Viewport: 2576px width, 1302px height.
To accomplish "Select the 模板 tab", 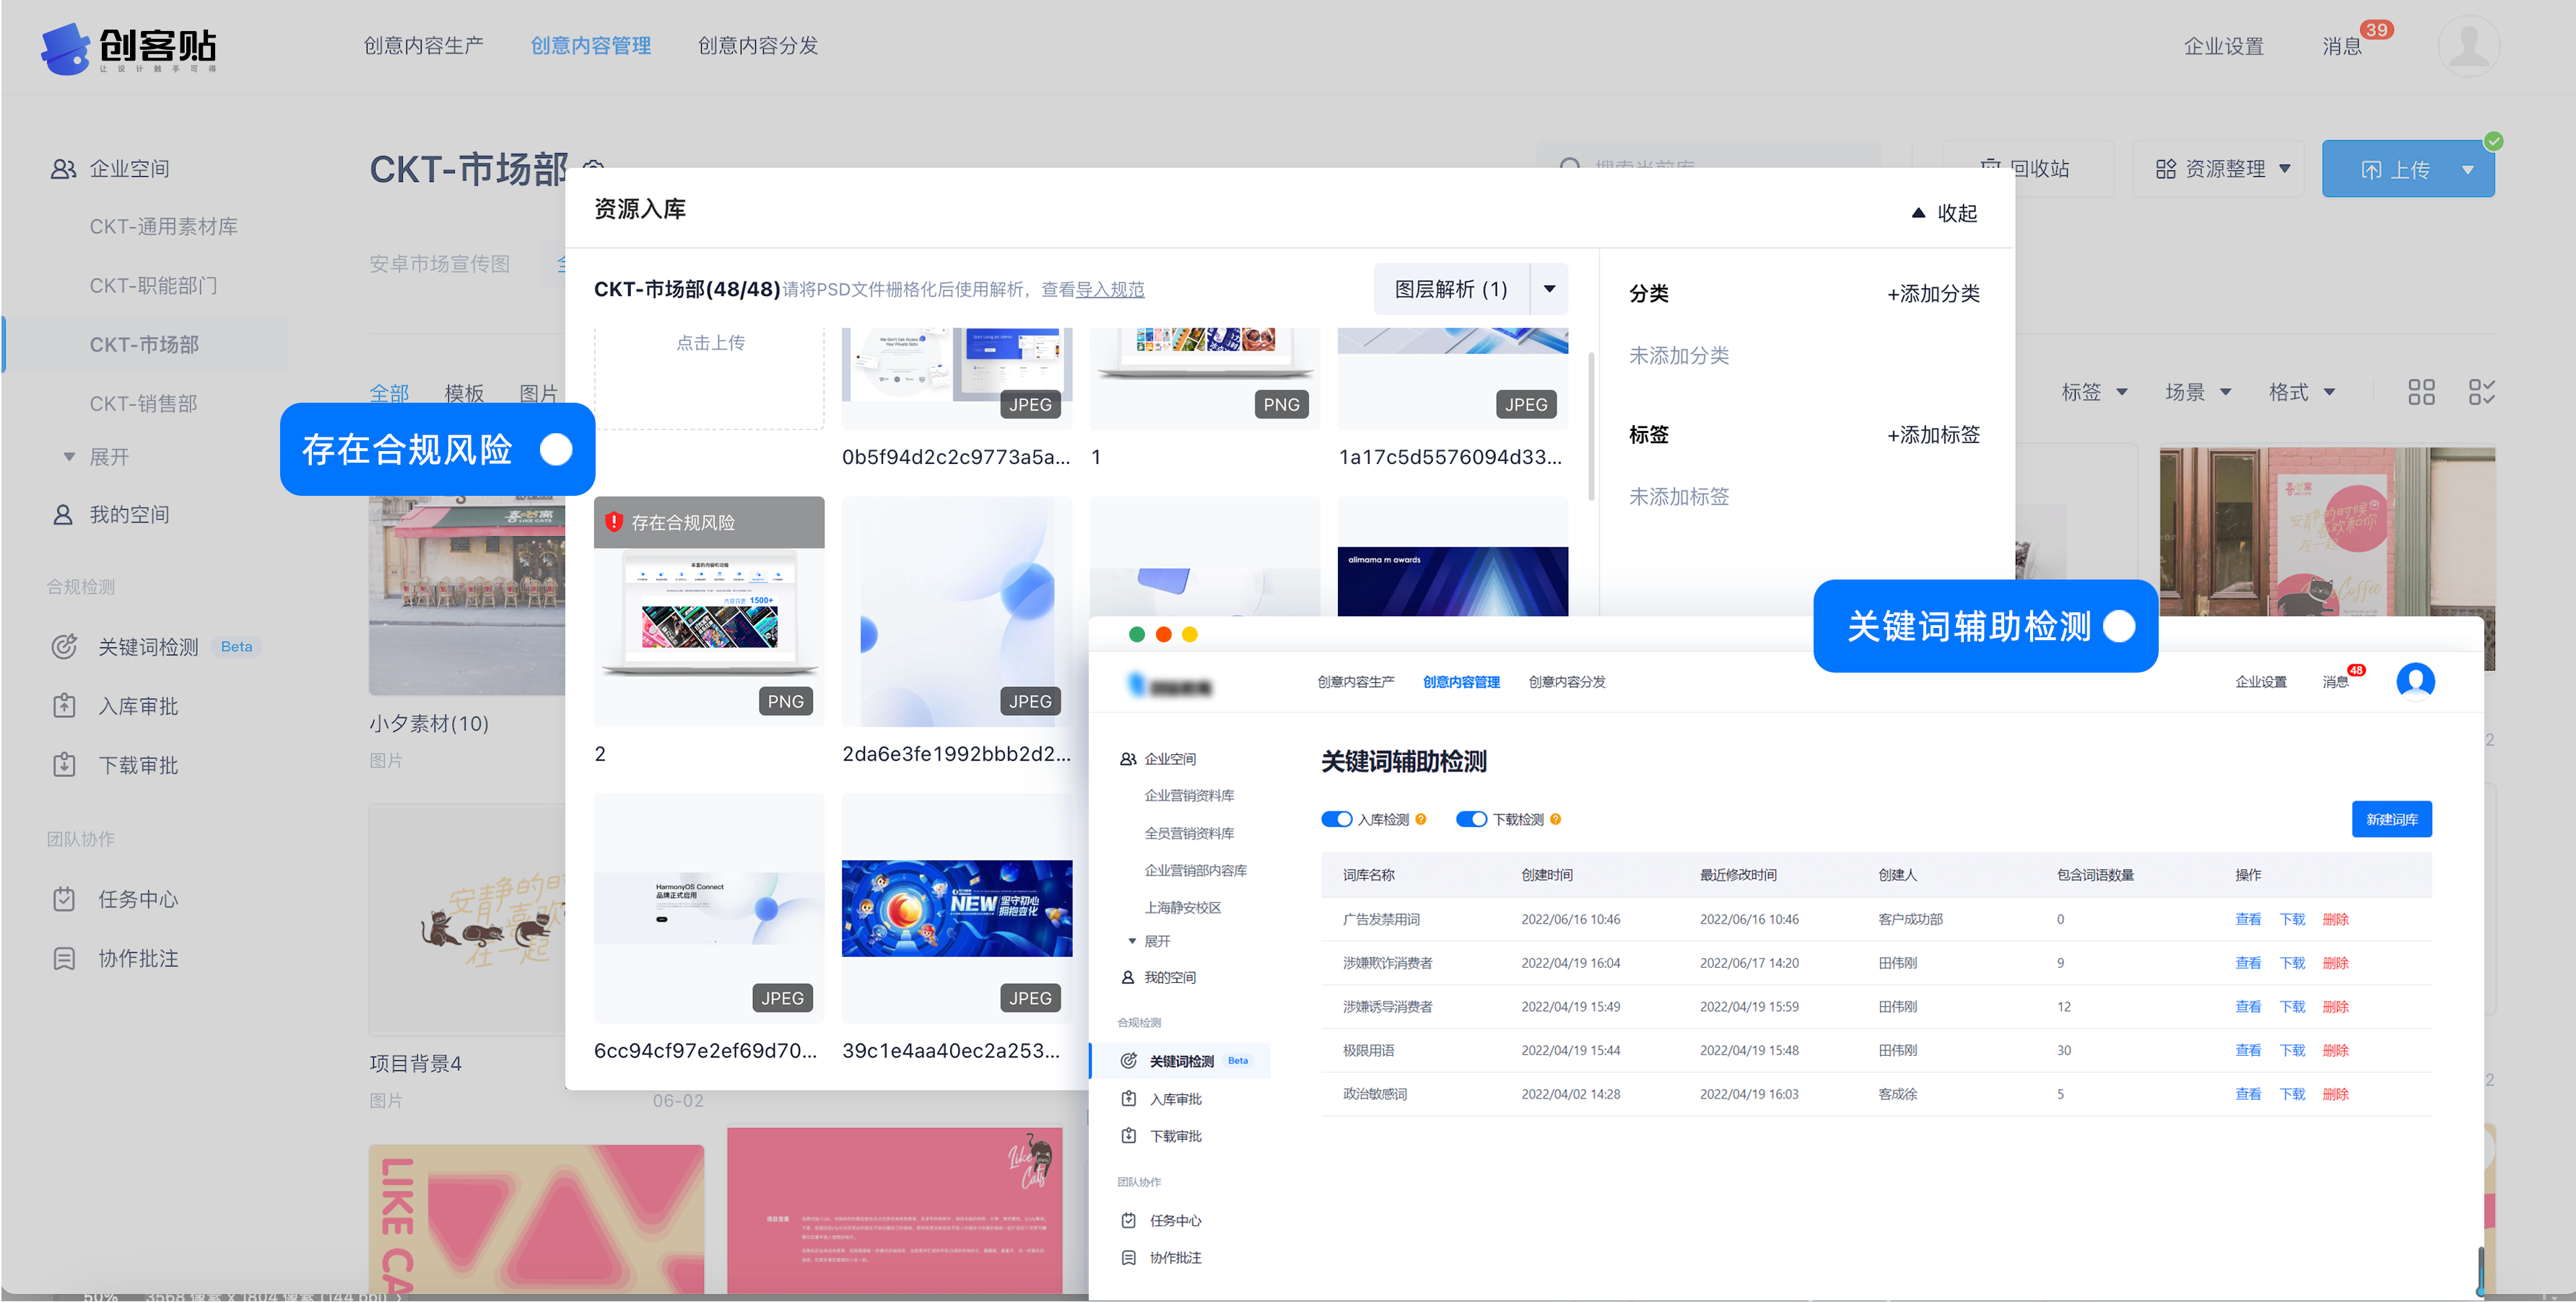I will [463, 392].
